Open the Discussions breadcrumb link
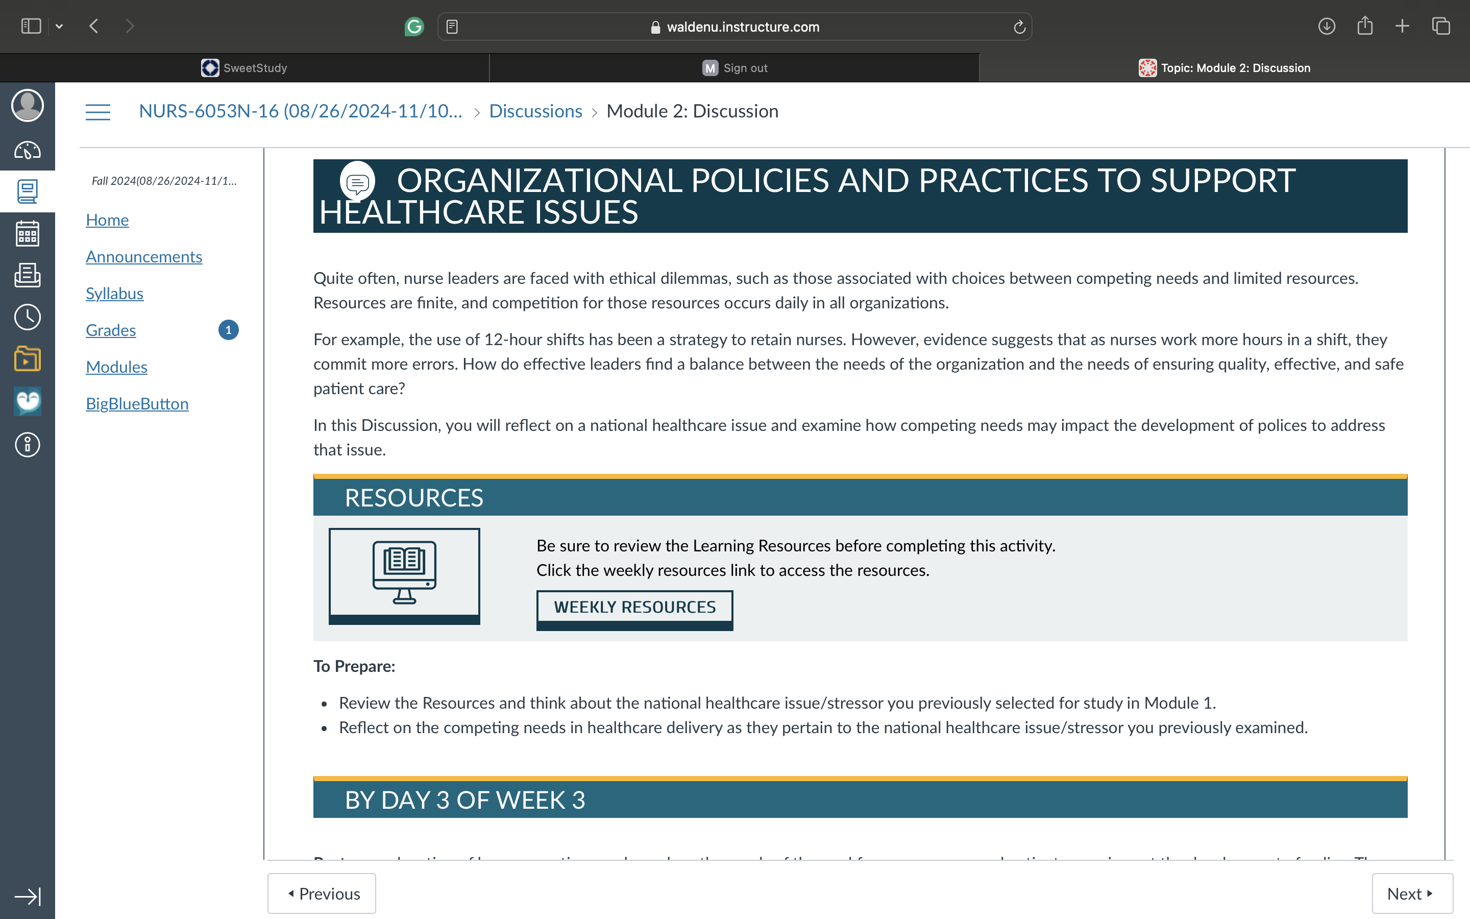 pyautogui.click(x=535, y=111)
